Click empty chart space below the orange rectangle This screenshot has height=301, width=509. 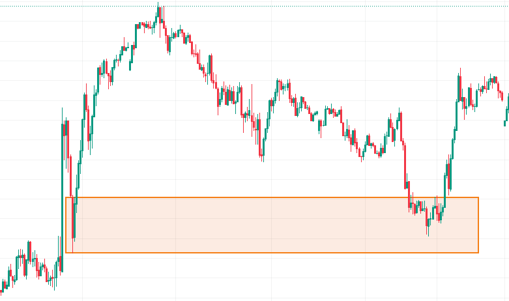click(261, 277)
